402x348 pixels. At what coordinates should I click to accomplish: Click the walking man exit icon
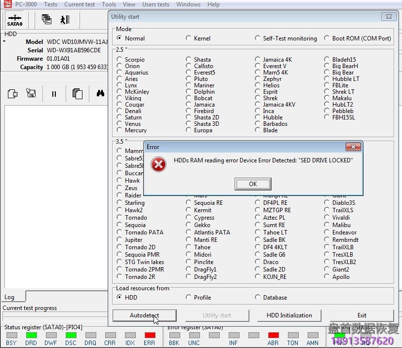(65, 20)
